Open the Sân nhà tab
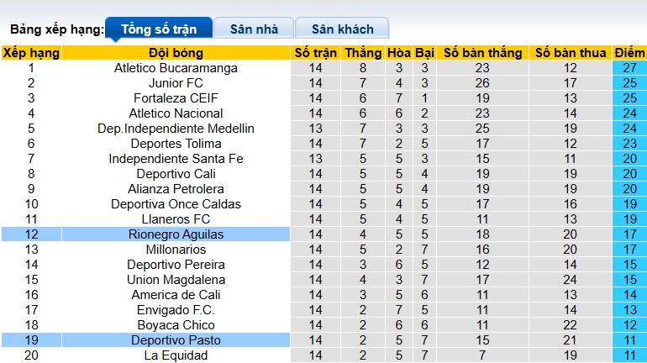Viewport: 647px width, 363px height. (254, 29)
